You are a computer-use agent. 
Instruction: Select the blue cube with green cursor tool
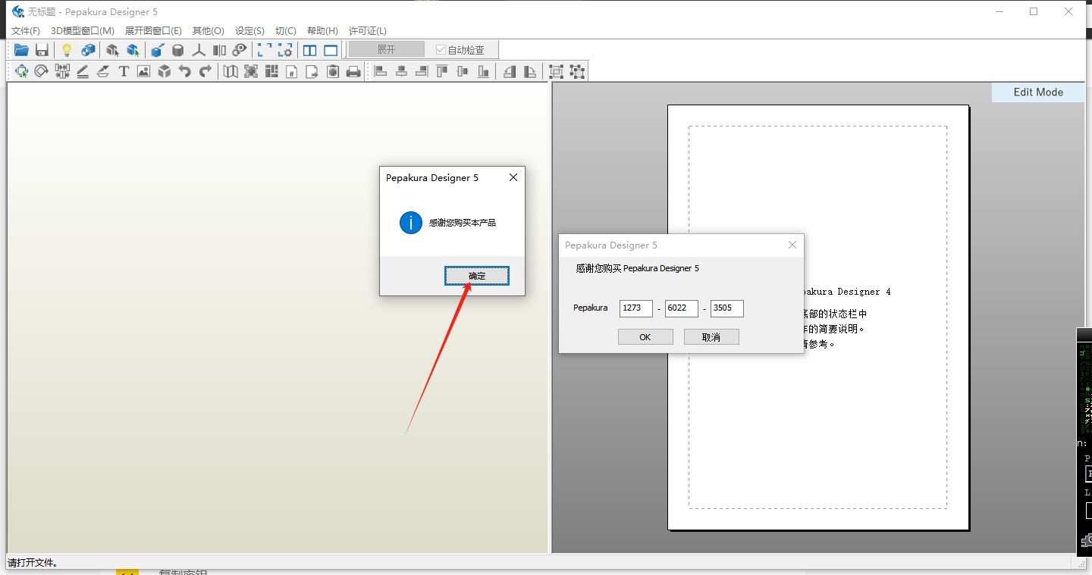[x=133, y=50]
